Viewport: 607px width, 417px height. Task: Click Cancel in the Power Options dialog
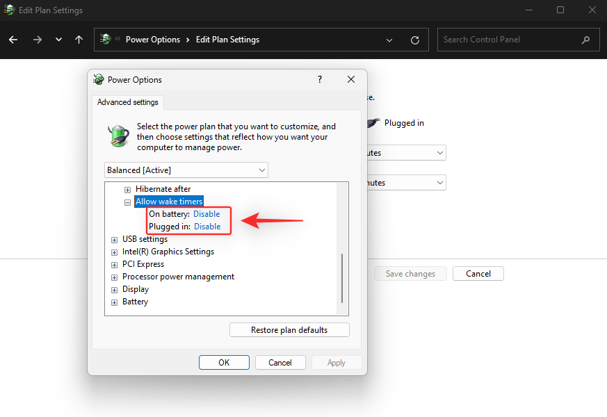280,363
